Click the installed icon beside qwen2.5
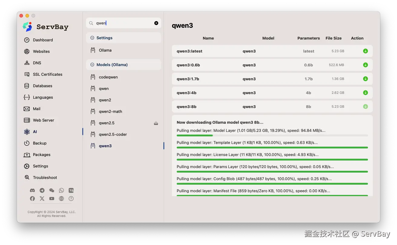This screenshot has height=245, width=397. coord(156,123)
